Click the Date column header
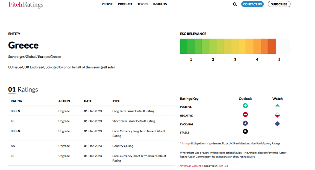The height and width of the screenshot is (170, 315). (88, 101)
